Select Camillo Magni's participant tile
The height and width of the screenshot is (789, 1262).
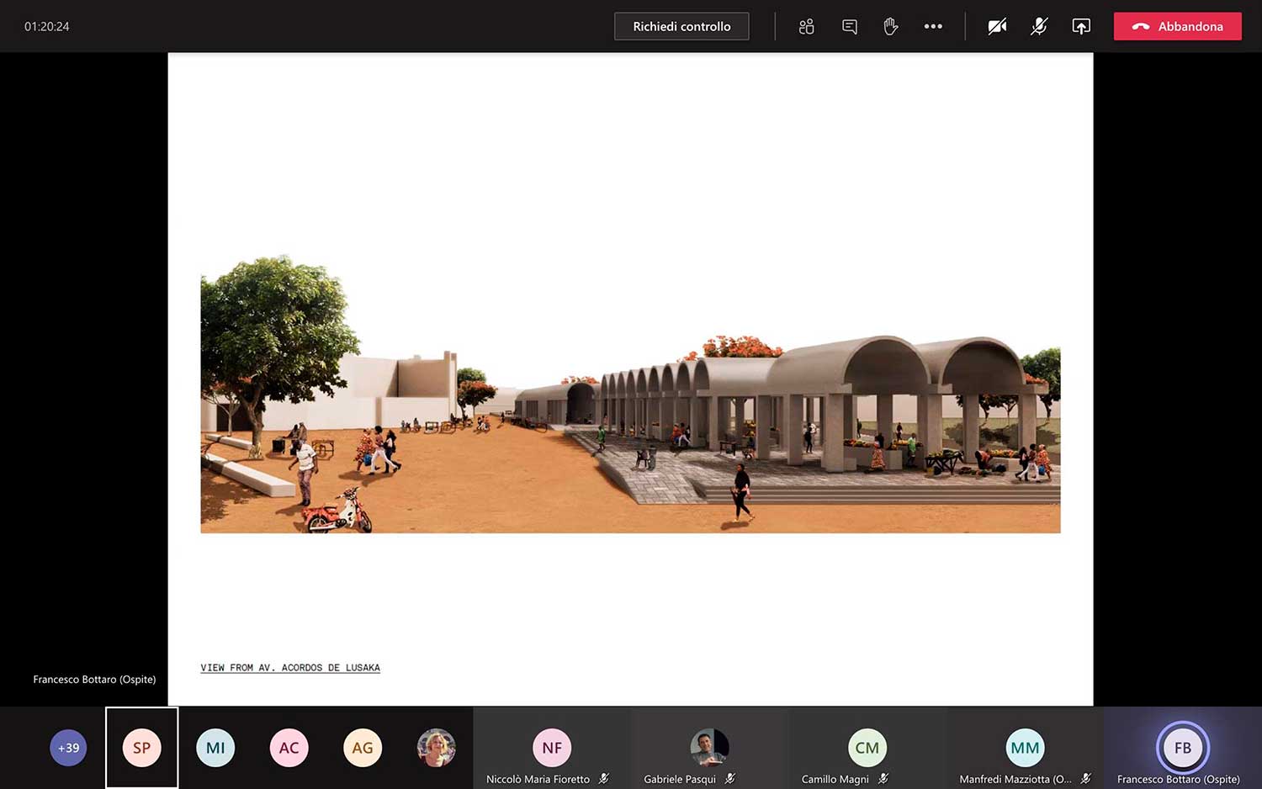coord(867,748)
